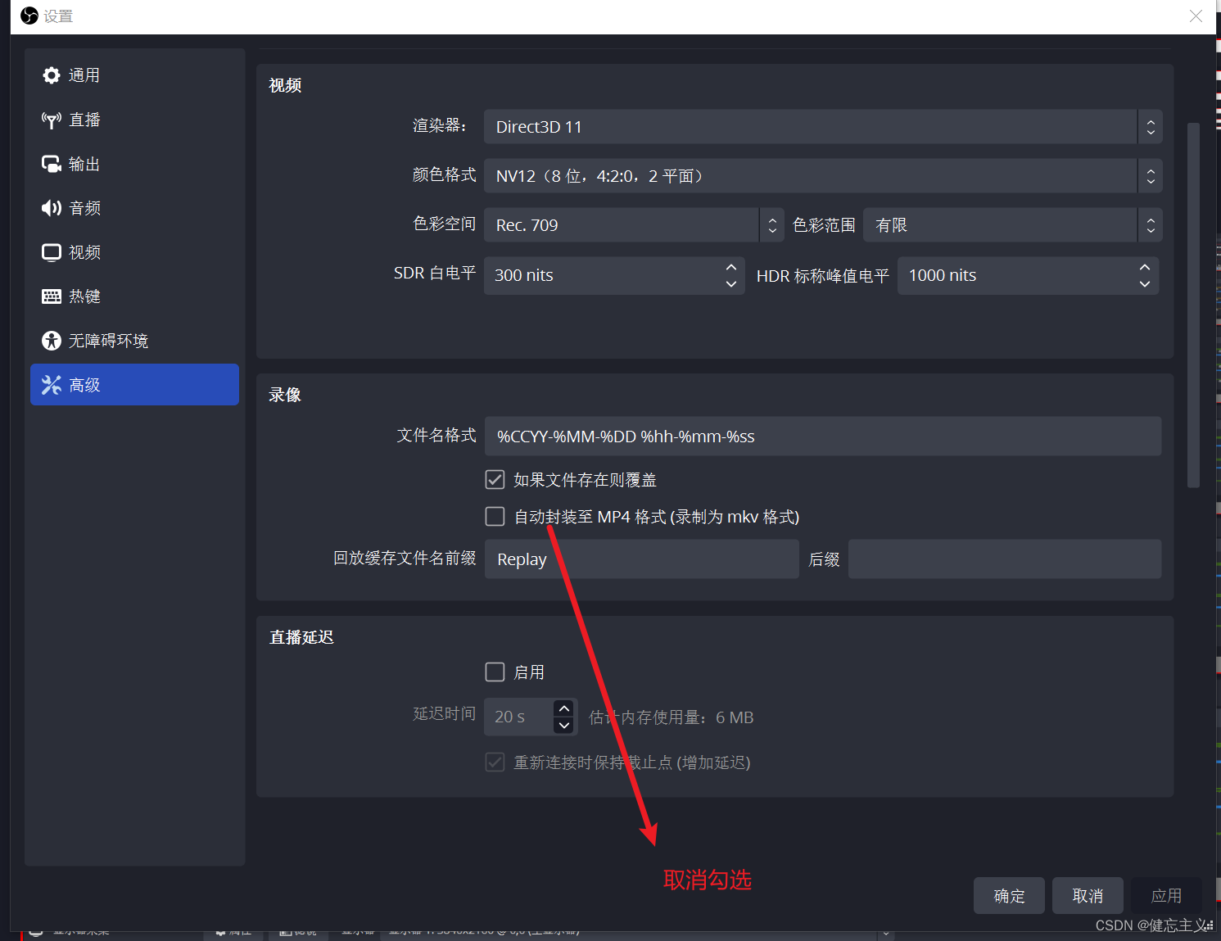Viewport: 1221px width, 941px height.
Task: Increase HDR 标称峰值电平 1000 nits value
Action: (x=1145, y=267)
